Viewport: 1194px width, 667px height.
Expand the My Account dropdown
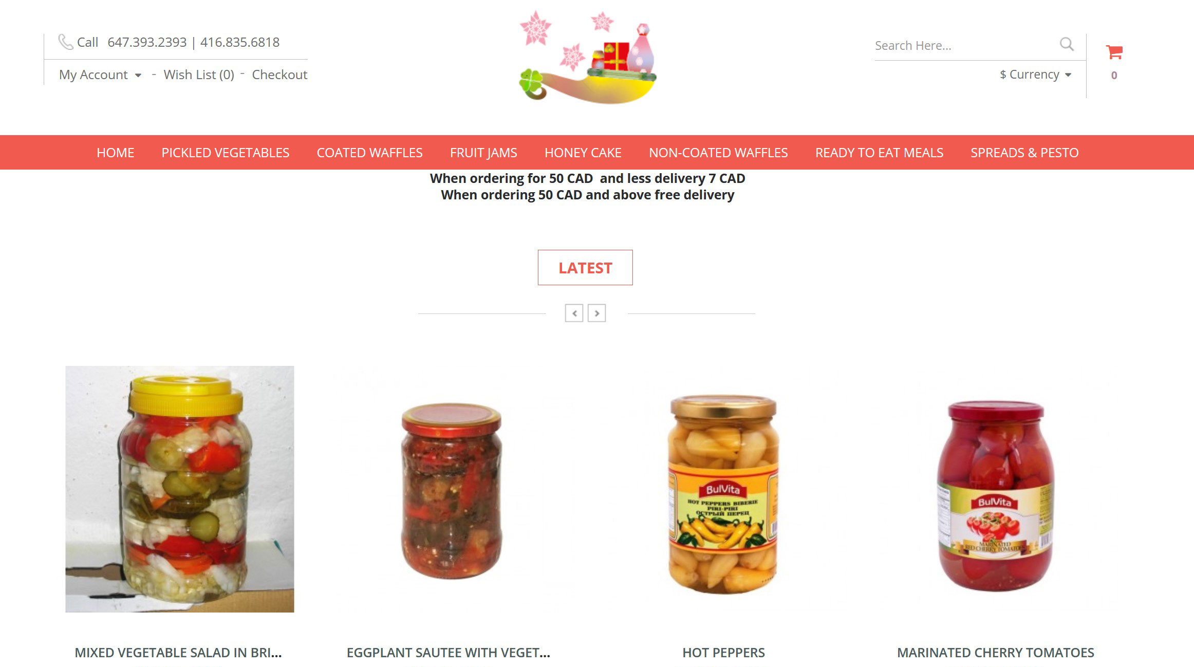coord(100,75)
